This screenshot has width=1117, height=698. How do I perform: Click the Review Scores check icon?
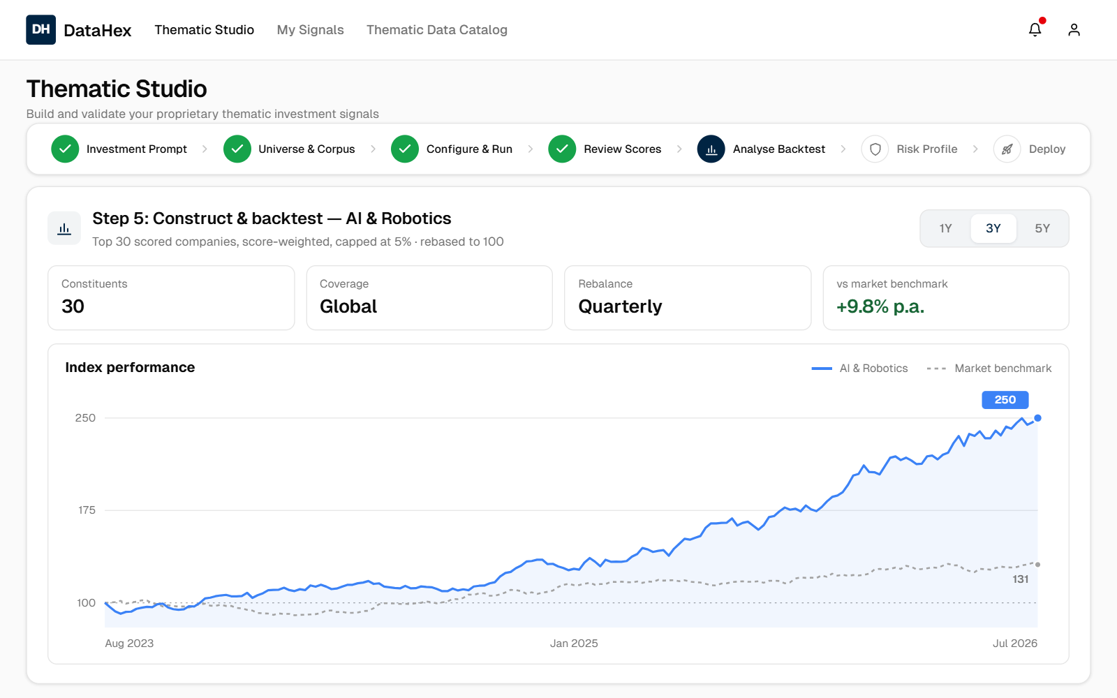click(562, 149)
